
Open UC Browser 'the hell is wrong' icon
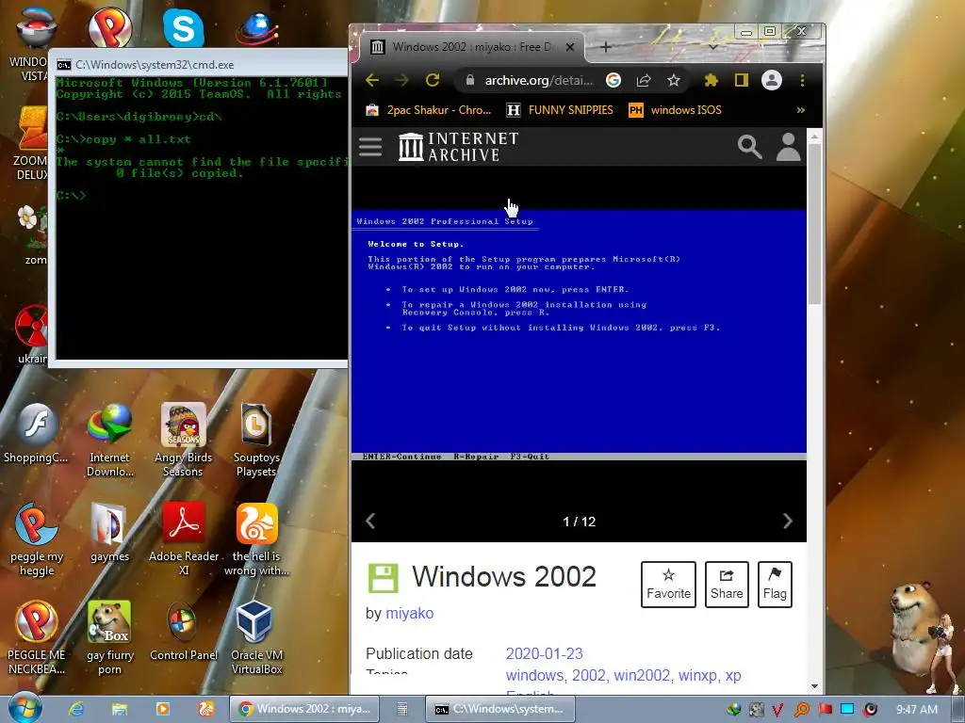click(x=256, y=539)
